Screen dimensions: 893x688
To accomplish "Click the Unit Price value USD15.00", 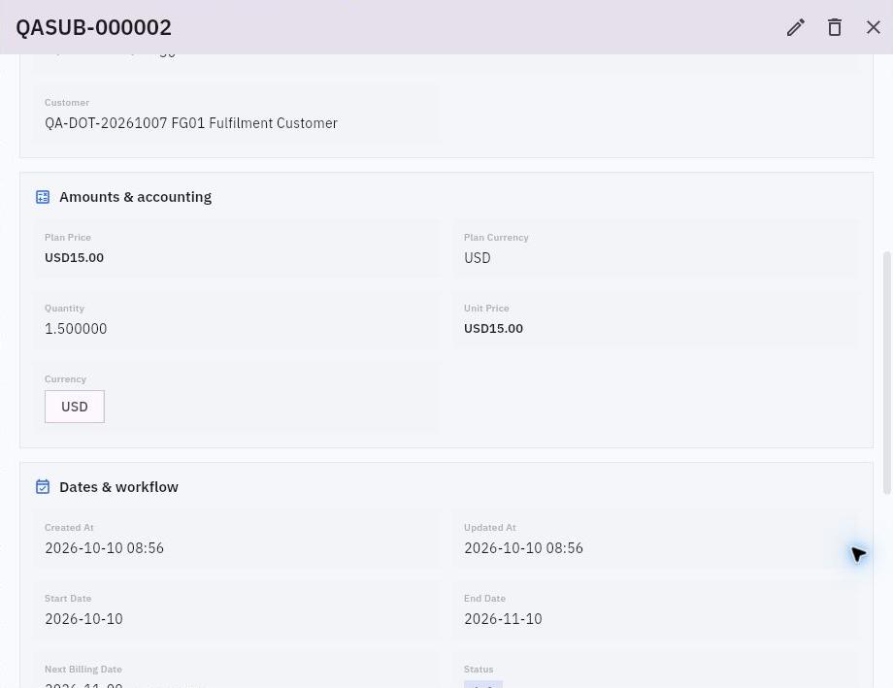I will click(x=493, y=329).
